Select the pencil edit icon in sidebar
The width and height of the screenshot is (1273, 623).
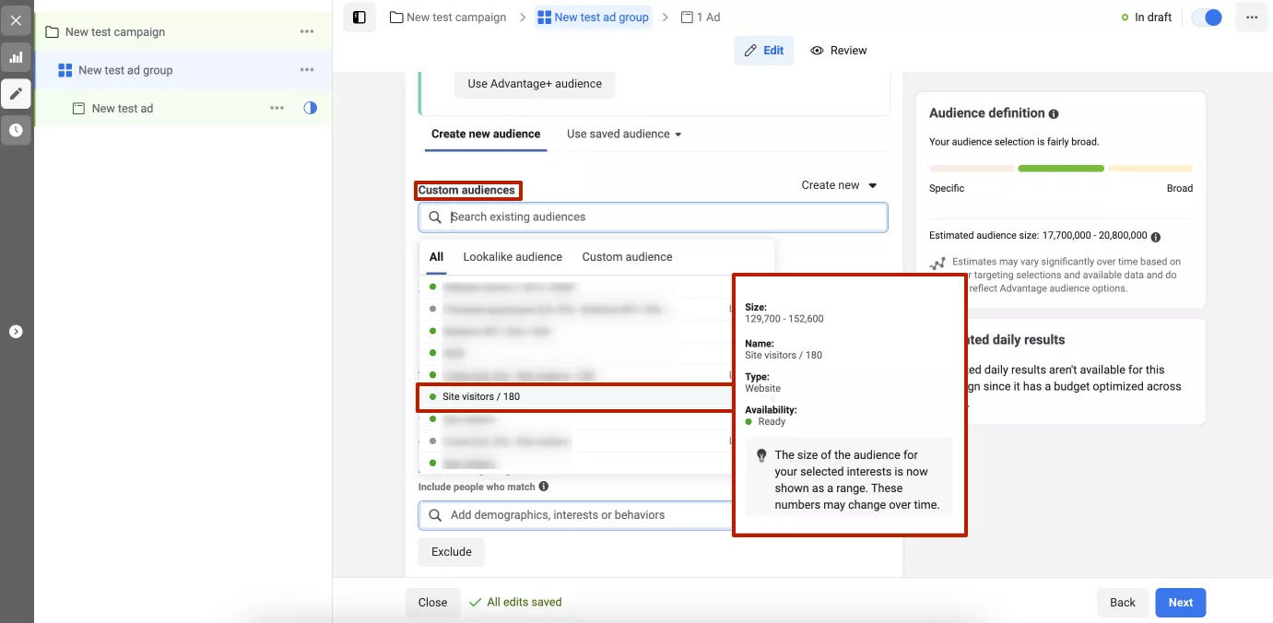(16, 94)
